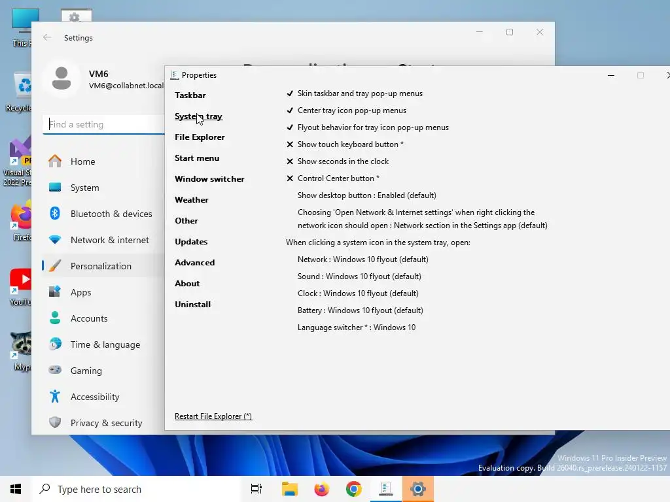Change Sound flyout style option
This screenshot has width=670, height=502.
(x=359, y=276)
